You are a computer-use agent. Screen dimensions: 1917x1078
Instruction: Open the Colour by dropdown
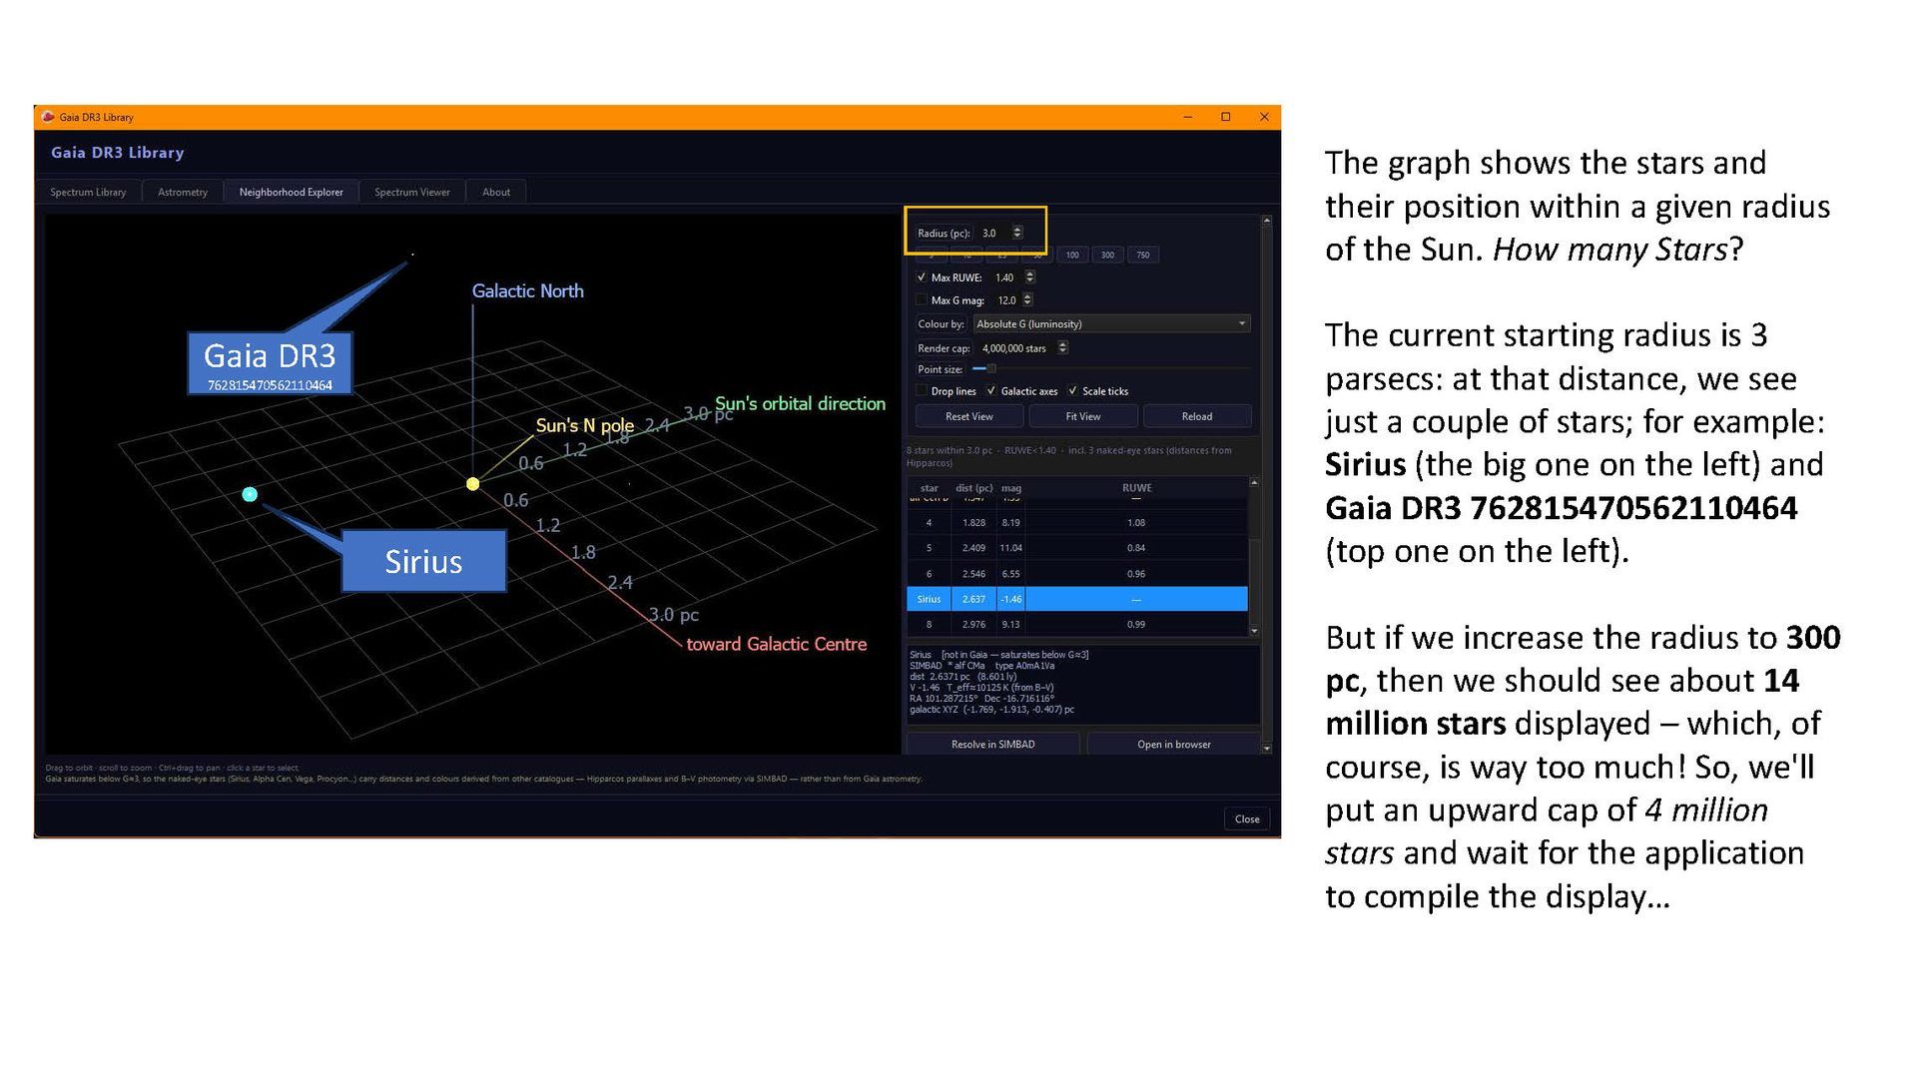point(1111,323)
